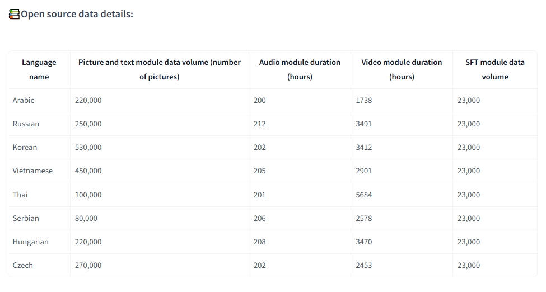This screenshot has height=292, width=546.
Task: Highlight the video hours 5684 for Thai
Action: click(364, 195)
